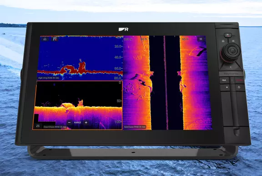Tap the waypoint/MOB icon beside Home
The width and height of the screenshot is (262, 176).
point(55,39)
